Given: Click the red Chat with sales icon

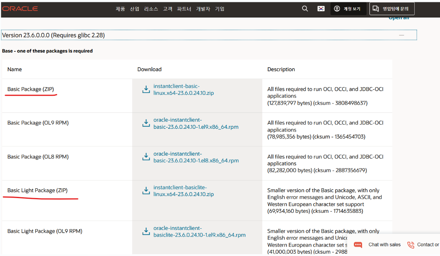Looking at the screenshot, I should pyautogui.click(x=358, y=245).
